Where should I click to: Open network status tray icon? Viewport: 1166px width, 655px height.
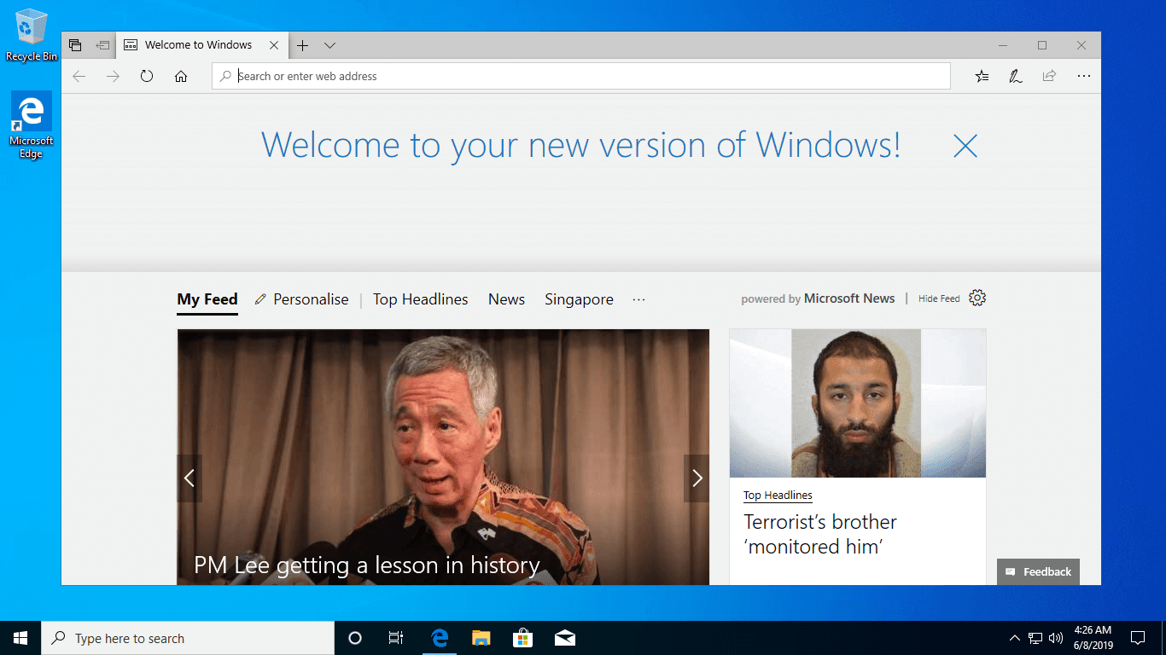tap(1035, 638)
